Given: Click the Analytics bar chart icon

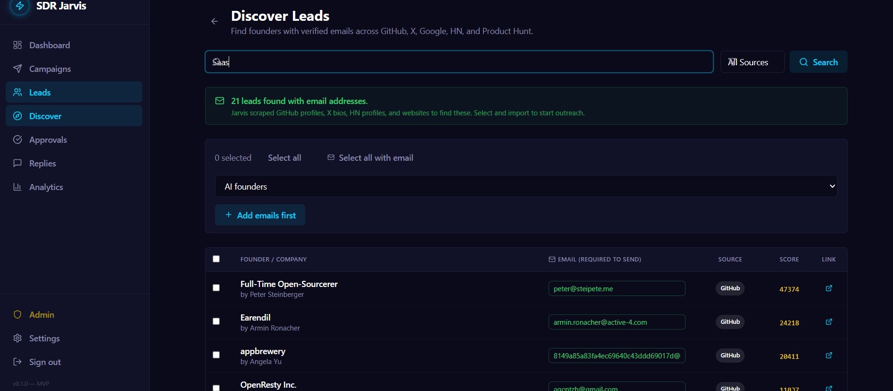Looking at the screenshot, I should [17, 187].
